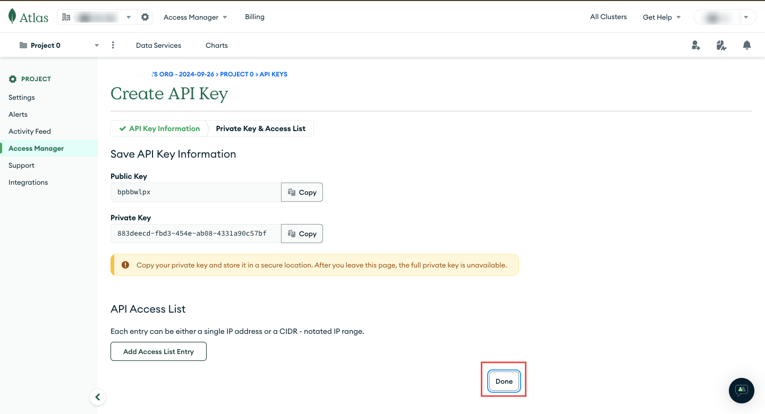Switch to the Charts tab
This screenshot has width=765, height=414.
pyautogui.click(x=216, y=45)
